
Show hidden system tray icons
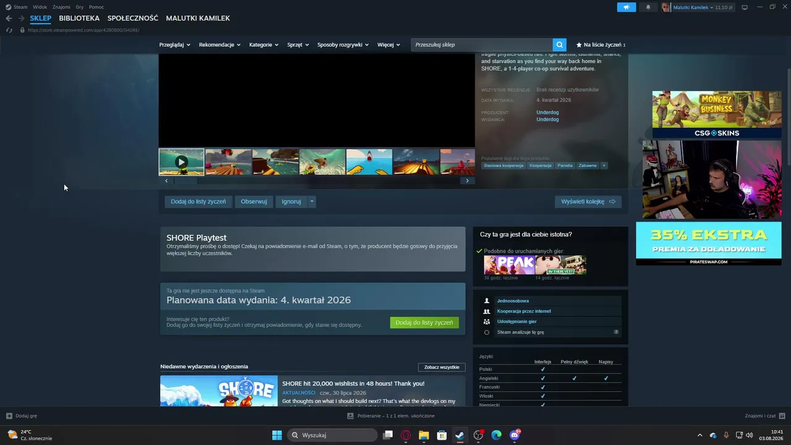tap(700, 435)
